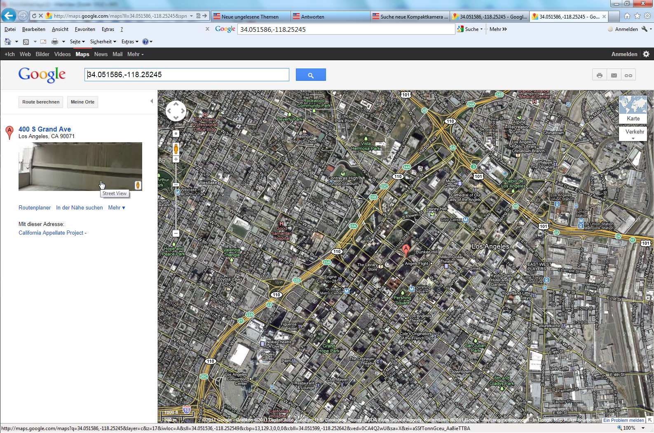Switch to the Neue ungelesene Themen tab

point(250,17)
